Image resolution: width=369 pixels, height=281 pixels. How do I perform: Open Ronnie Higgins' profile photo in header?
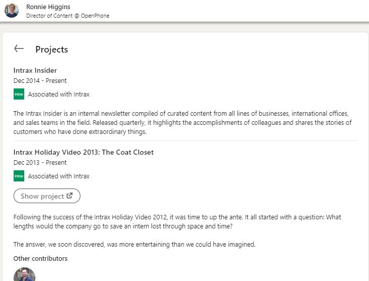point(12,10)
